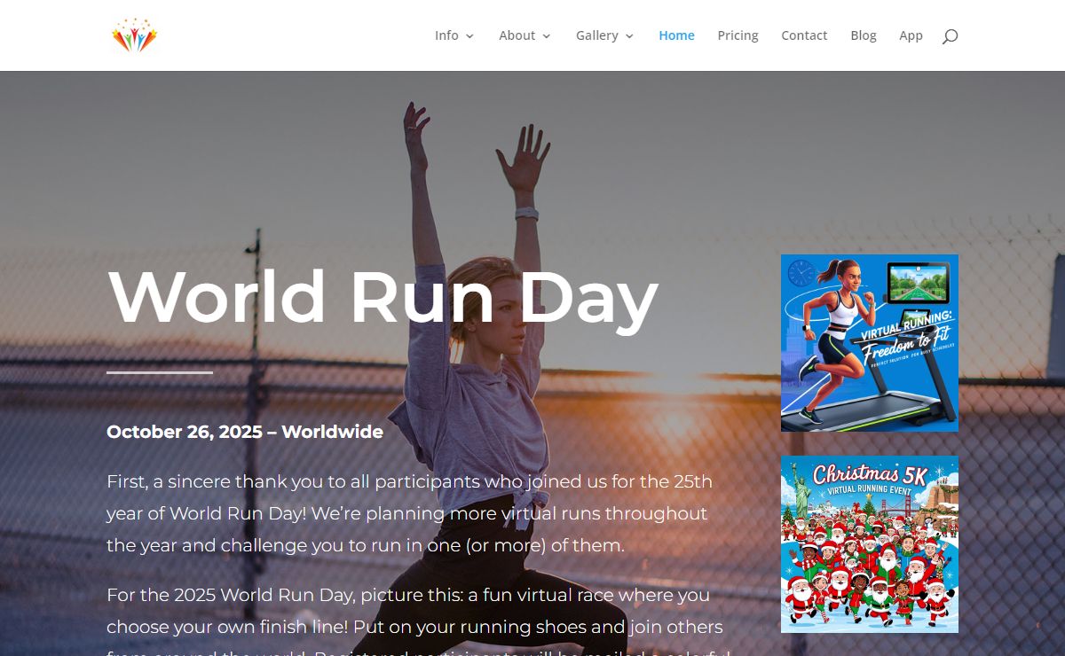Viewport: 1065px width, 656px height.
Task: Visit the Blog link
Action: pos(863,35)
